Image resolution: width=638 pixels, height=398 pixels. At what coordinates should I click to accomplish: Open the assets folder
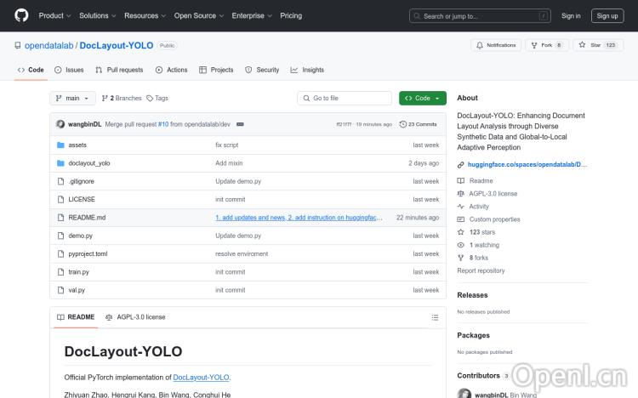tap(77, 145)
